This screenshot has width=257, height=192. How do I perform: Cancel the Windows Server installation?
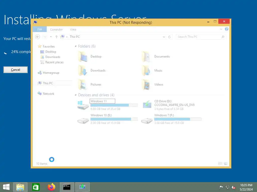click(x=16, y=70)
